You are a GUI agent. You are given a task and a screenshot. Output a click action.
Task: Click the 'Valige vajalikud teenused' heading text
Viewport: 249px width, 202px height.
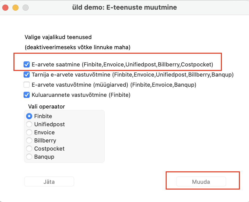(58, 37)
